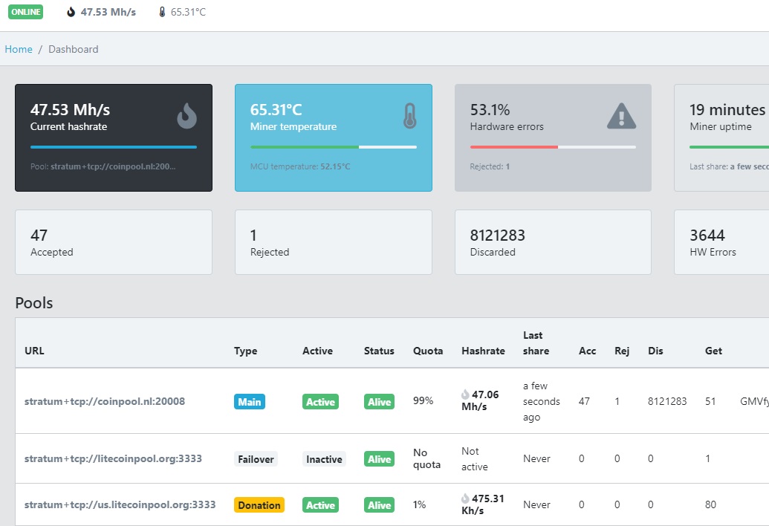
Task: Click 'a few seconds ago' last share cell
Action: 542,401
